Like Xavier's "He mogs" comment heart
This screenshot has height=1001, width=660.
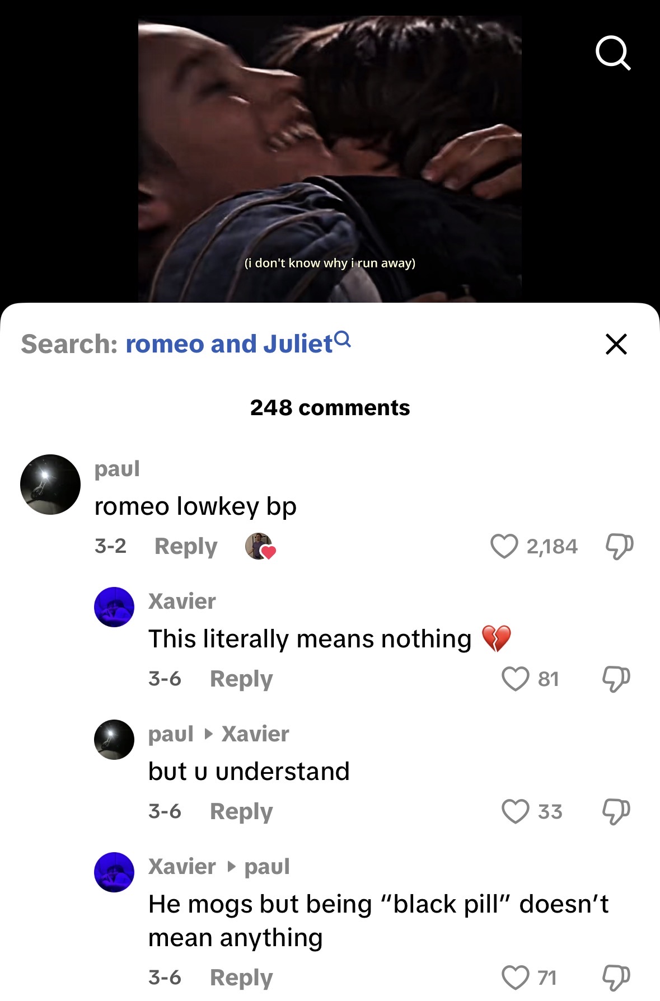point(515,977)
